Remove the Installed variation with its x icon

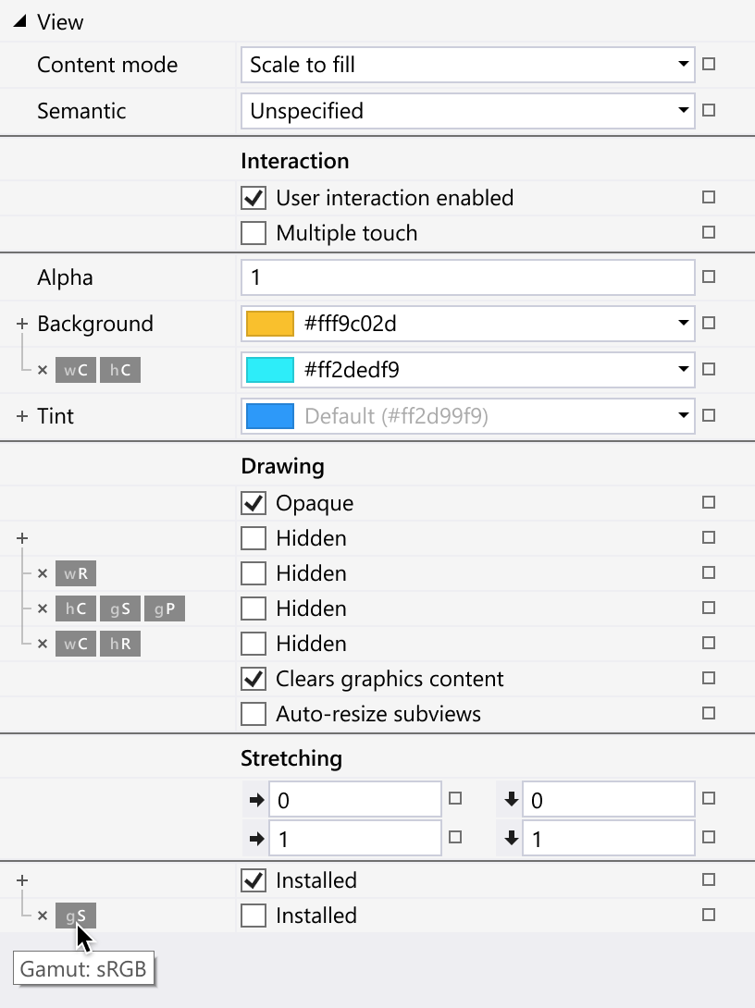[x=43, y=916]
